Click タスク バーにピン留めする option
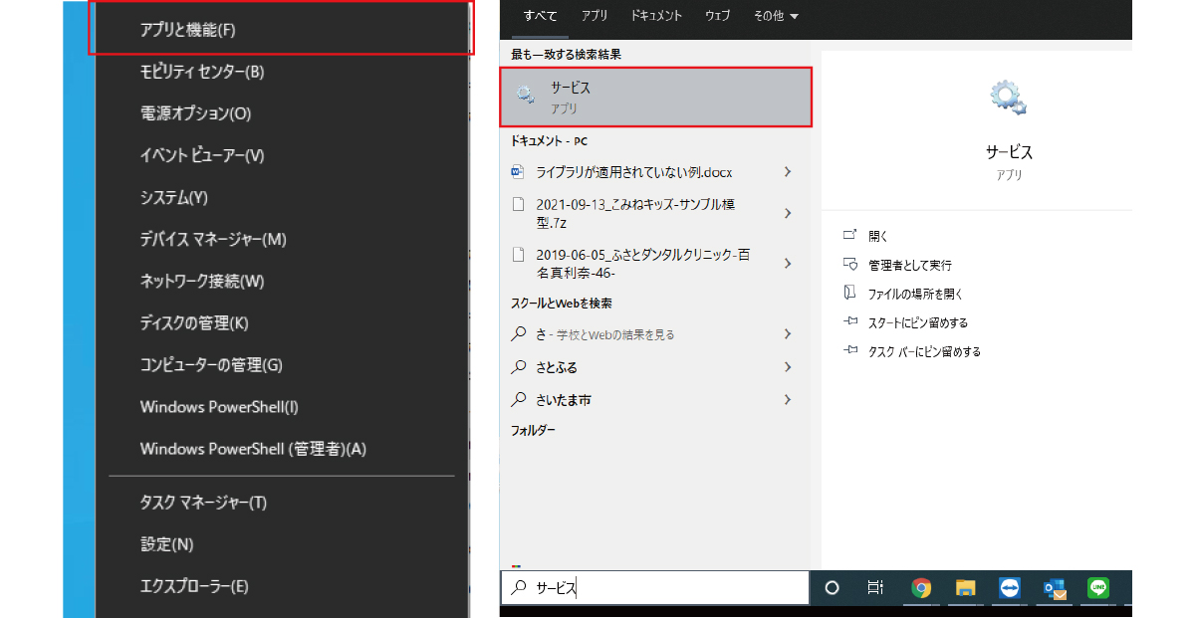Image resolution: width=1195 pixels, height=618 pixels. (924, 351)
